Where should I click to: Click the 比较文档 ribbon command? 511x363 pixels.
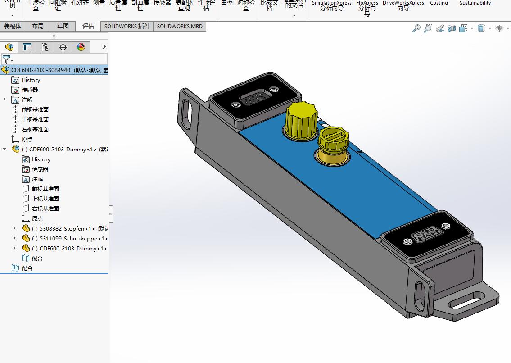point(270,5)
